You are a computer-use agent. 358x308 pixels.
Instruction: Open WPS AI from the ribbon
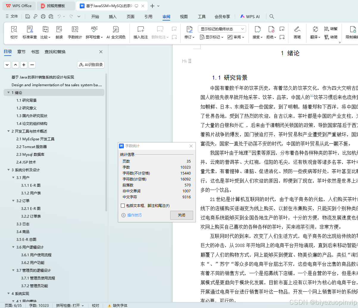tap(250, 17)
